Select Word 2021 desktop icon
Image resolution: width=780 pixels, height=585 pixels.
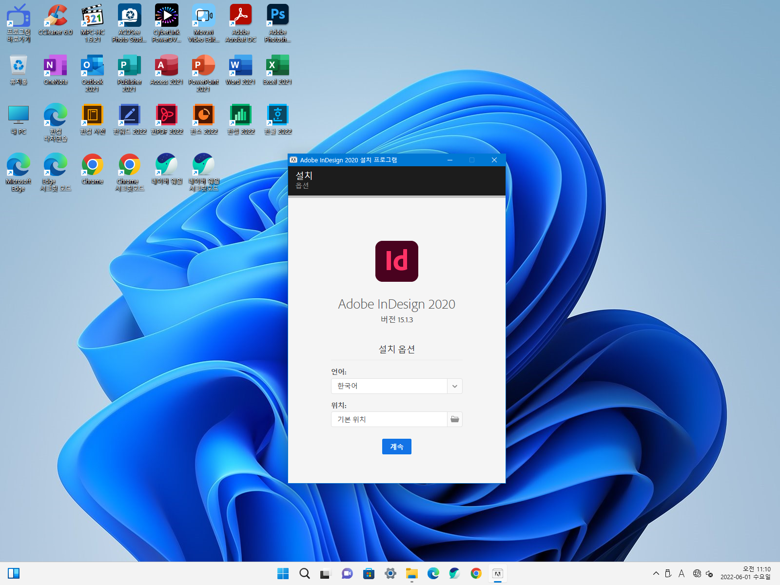coord(241,69)
